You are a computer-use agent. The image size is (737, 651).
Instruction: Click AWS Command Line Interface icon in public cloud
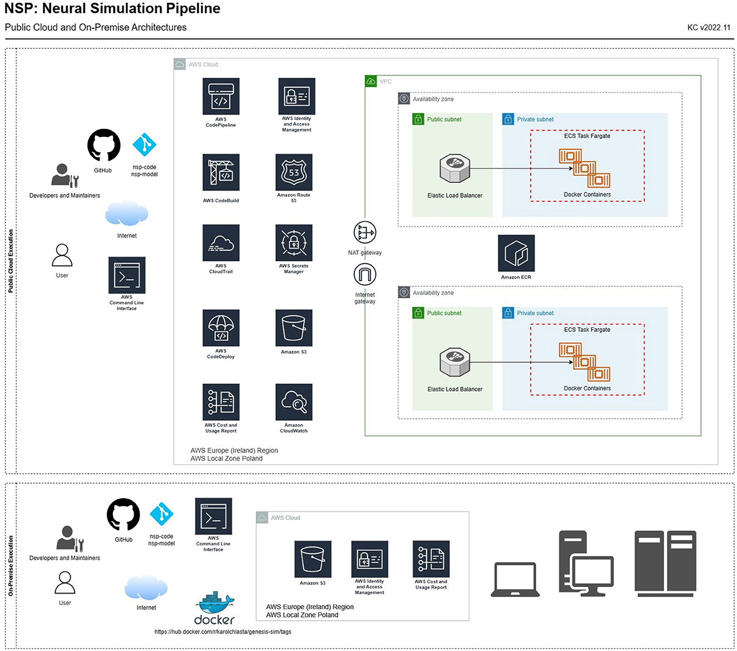pos(127,275)
